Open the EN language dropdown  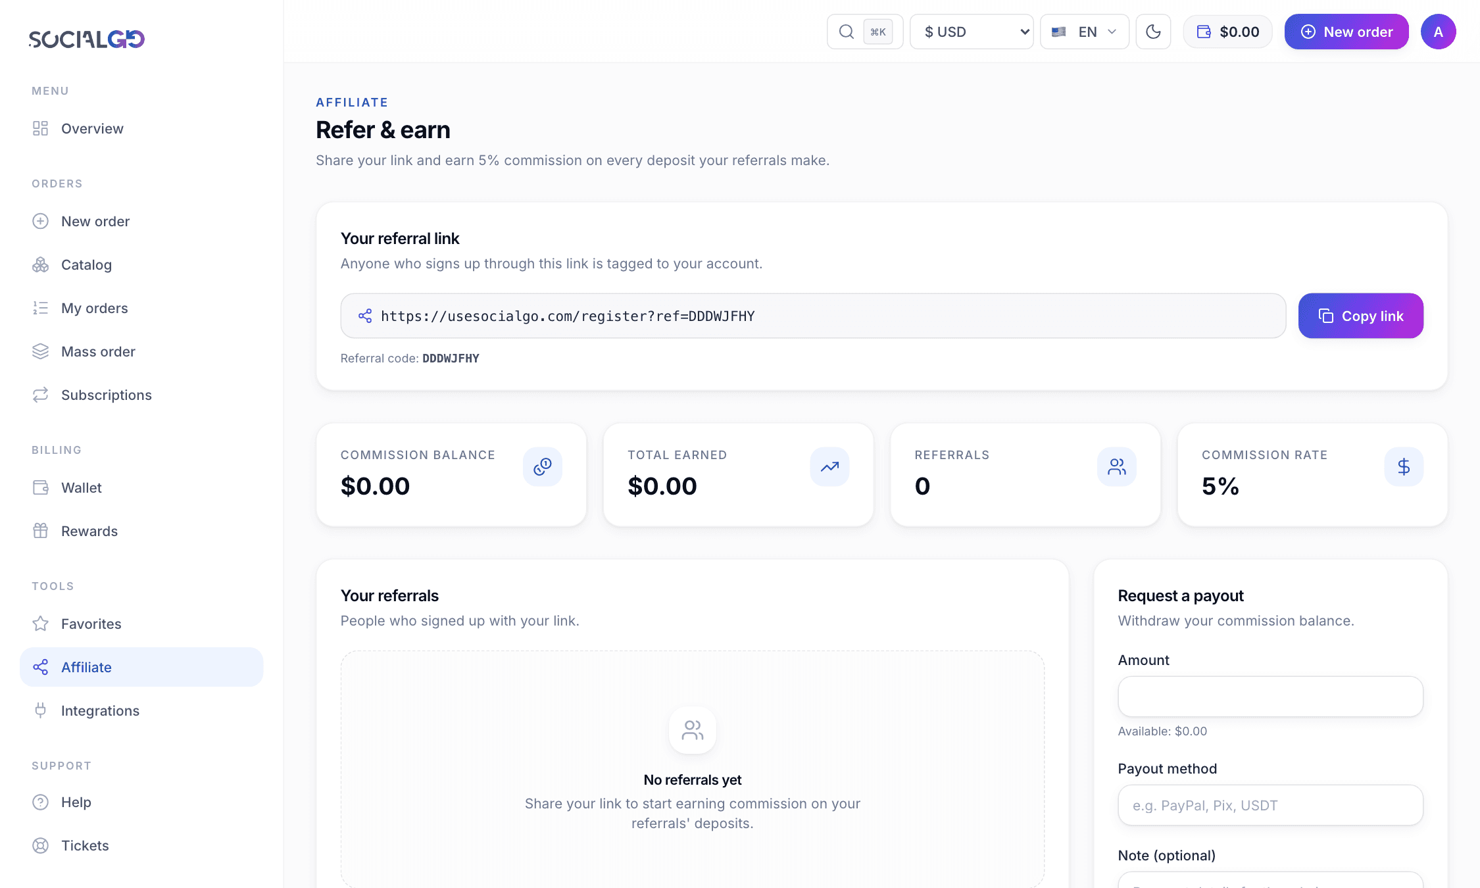1085,32
